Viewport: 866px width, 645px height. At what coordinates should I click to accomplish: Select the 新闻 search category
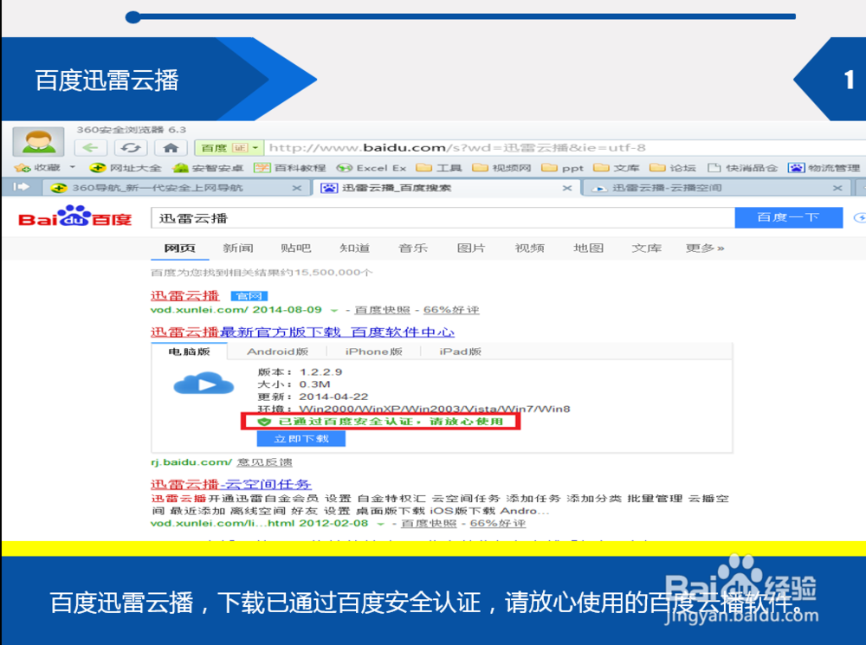point(238,248)
